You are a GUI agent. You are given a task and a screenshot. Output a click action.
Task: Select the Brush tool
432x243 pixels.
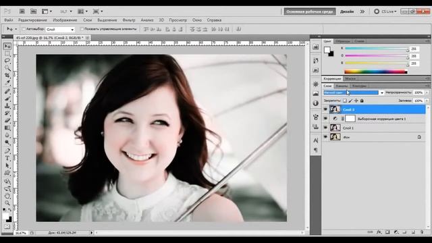[x=7, y=99]
